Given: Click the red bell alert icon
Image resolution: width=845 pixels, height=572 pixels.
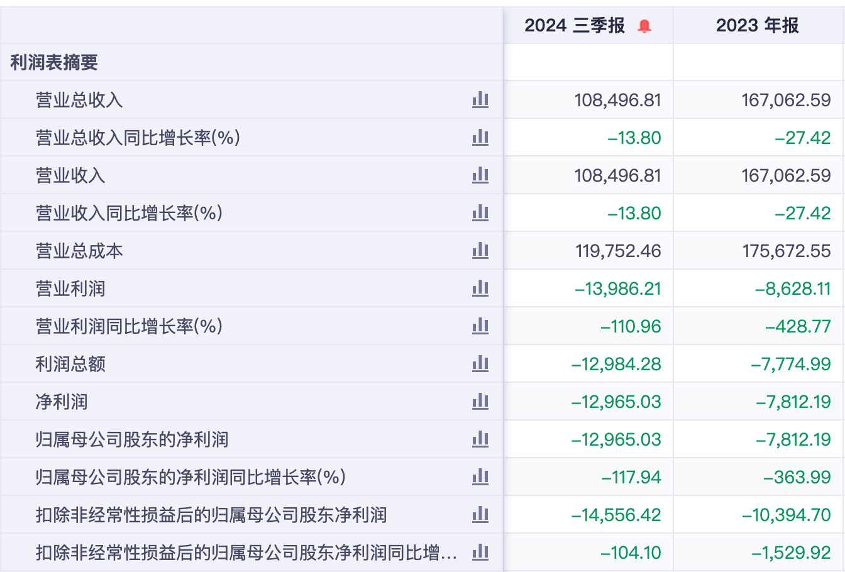Looking at the screenshot, I should (x=644, y=26).
